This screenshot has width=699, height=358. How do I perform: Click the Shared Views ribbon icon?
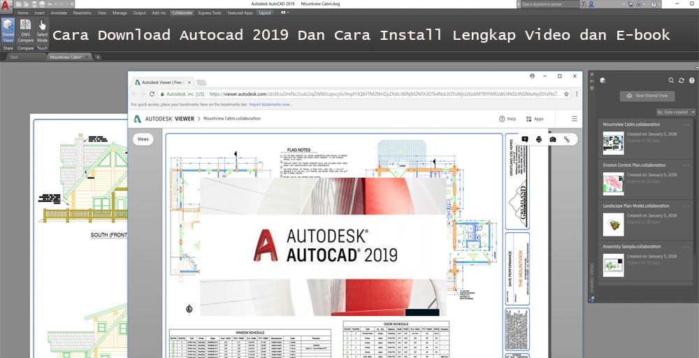(8, 31)
